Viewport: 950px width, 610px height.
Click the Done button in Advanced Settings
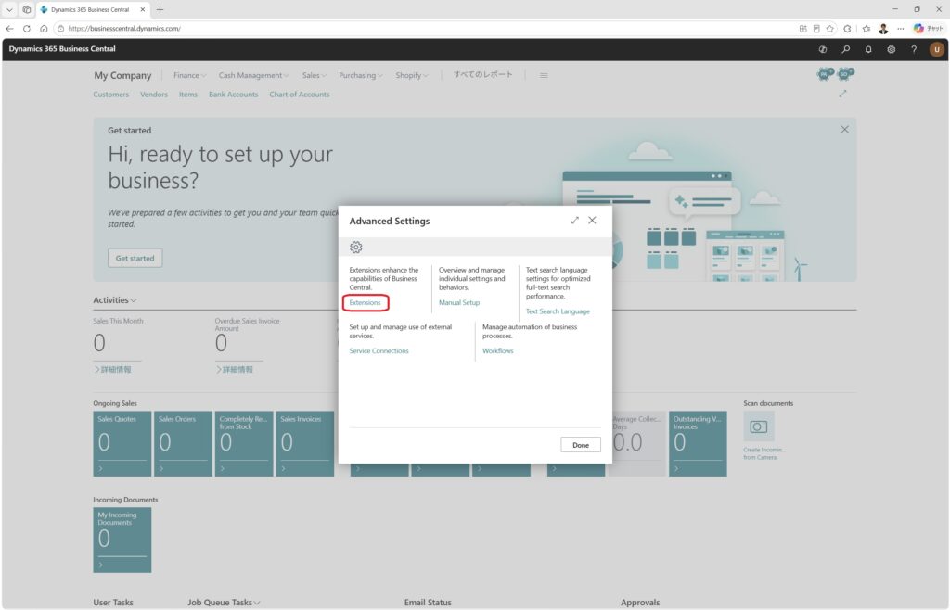[x=581, y=445]
